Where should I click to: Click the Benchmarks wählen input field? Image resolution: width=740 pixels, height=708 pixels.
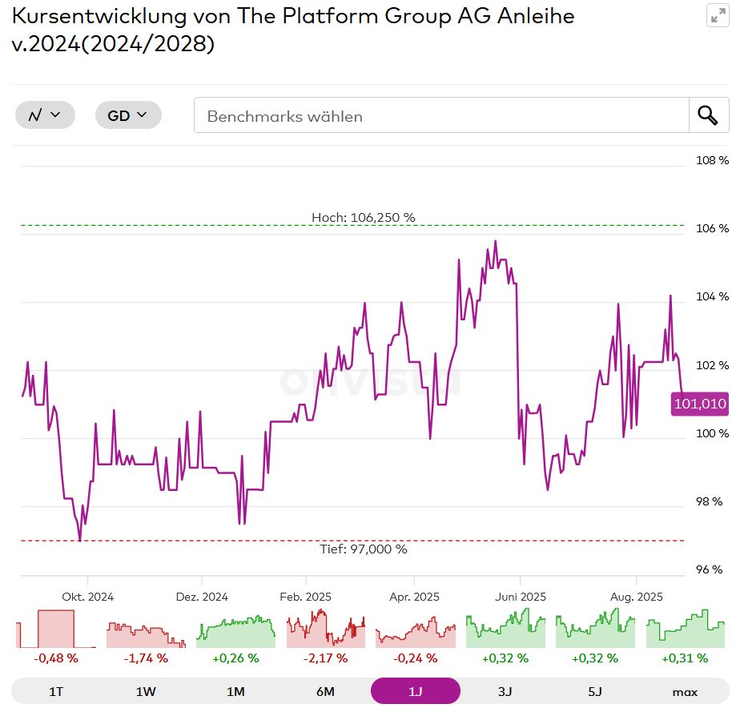440,115
